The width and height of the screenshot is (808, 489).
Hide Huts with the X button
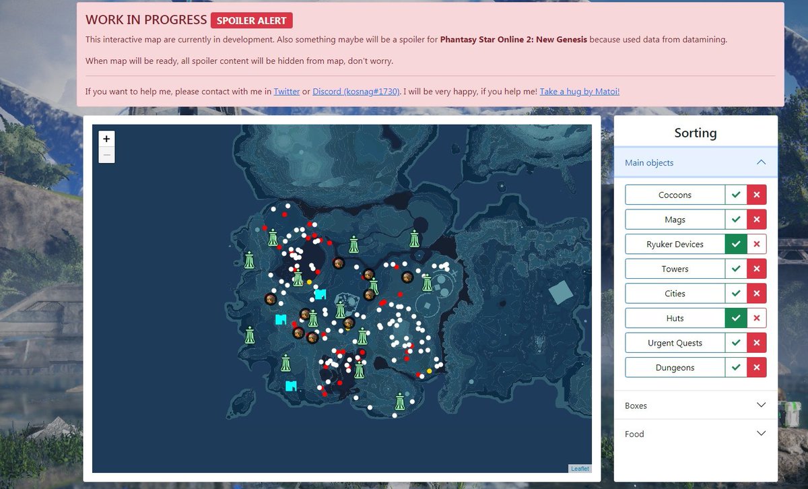[756, 318]
